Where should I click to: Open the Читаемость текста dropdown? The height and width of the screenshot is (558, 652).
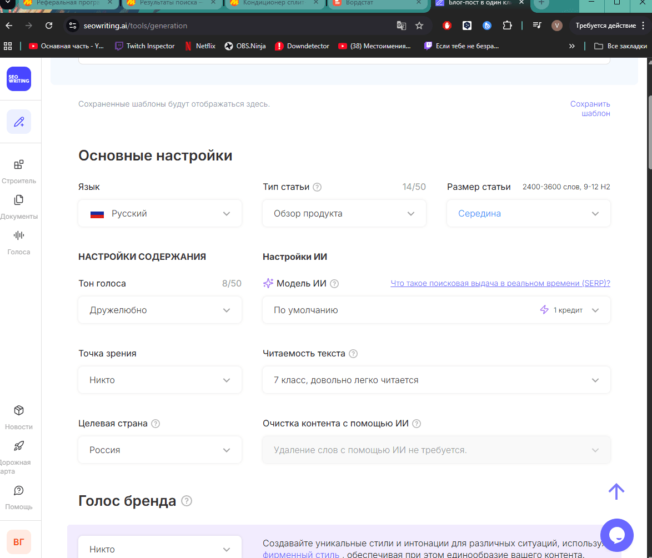click(x=436, y=380)
